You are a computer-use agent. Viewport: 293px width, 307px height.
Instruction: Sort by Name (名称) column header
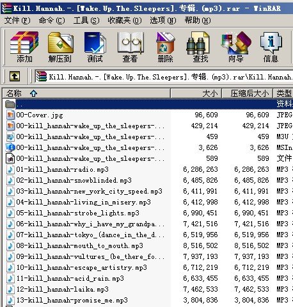pos(86,94)
